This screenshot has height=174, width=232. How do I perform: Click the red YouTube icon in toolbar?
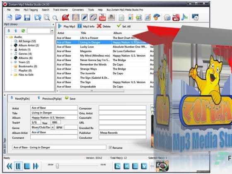[x=102, y=17]
